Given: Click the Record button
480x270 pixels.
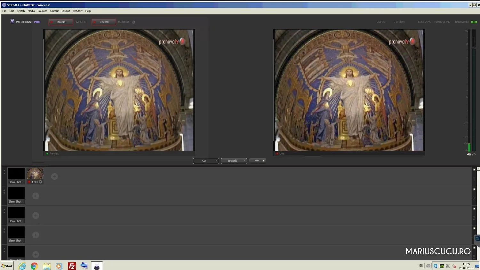Looking at the screenshot, I should tap(104, 22).
